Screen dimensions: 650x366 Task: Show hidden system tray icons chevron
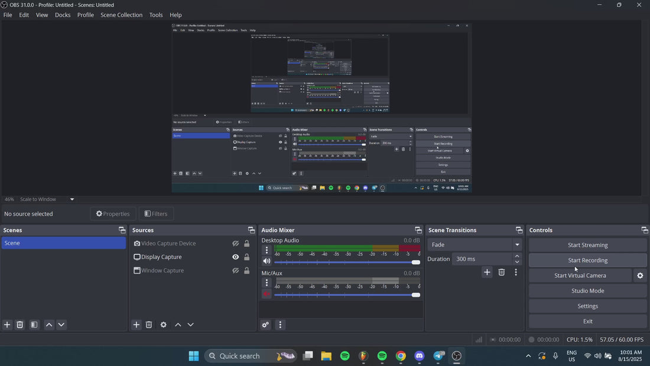528,356
